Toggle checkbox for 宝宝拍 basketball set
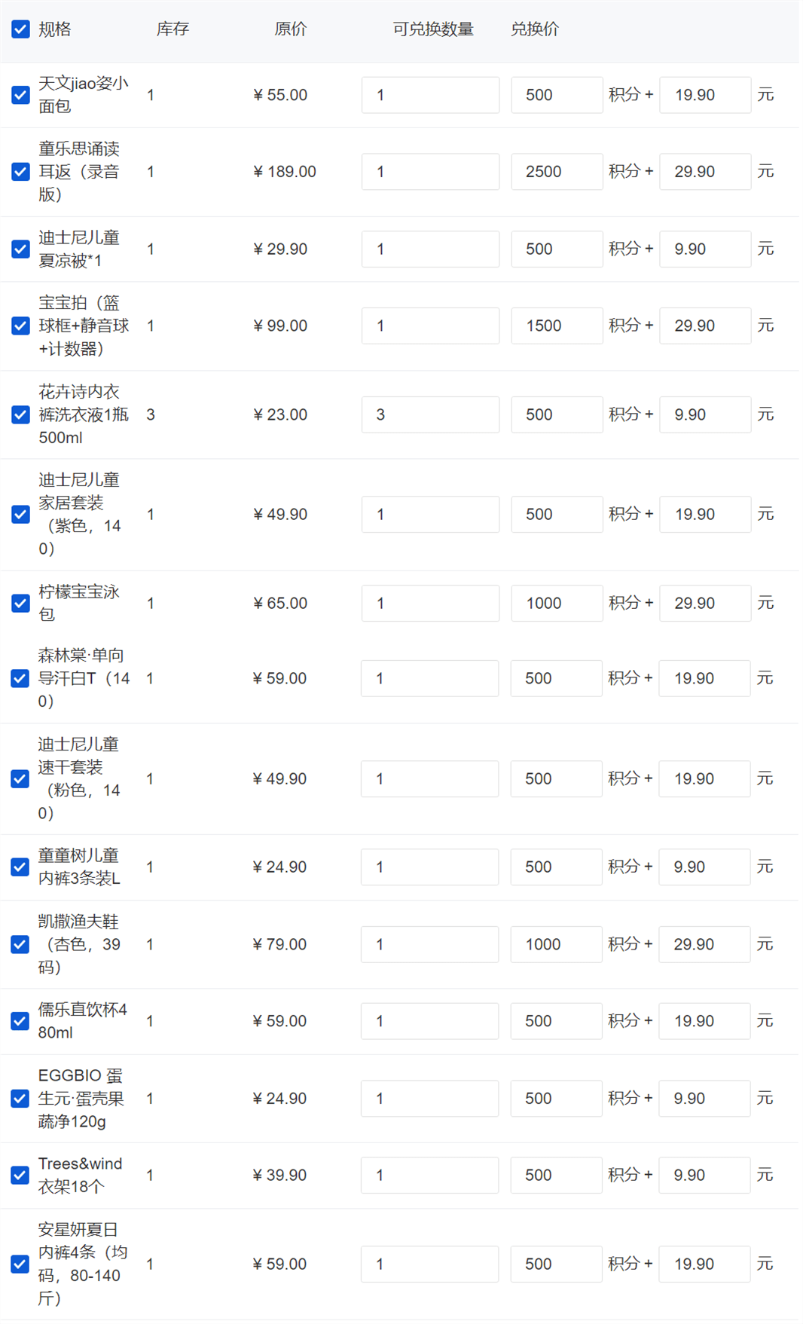The image size is (803, 1324). [21, 326]
